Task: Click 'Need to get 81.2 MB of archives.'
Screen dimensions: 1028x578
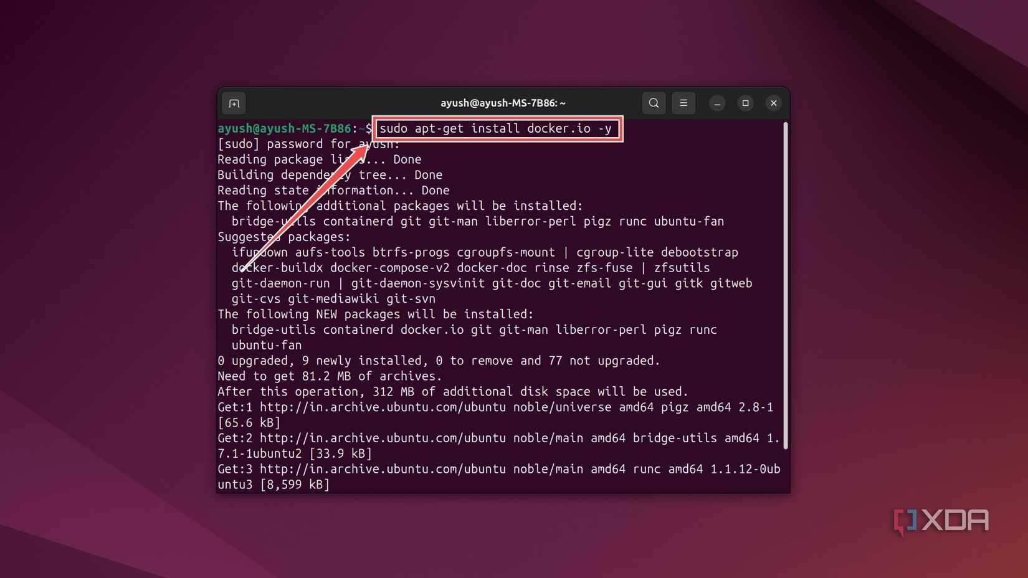Action: (330, 376)
